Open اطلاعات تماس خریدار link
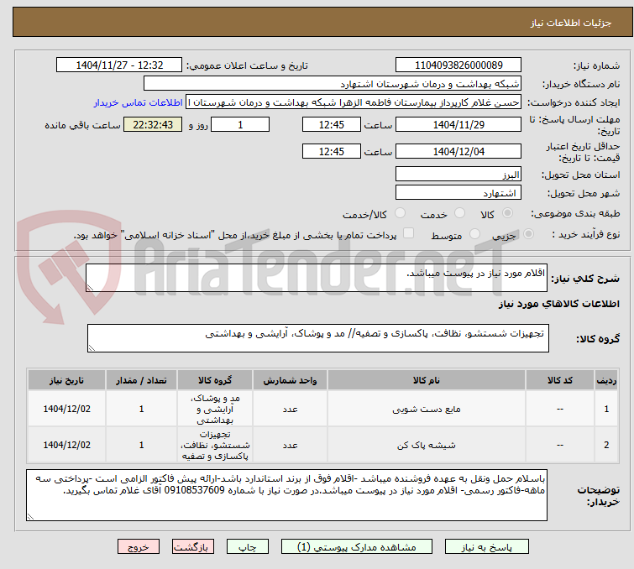 tap(139, 102)
